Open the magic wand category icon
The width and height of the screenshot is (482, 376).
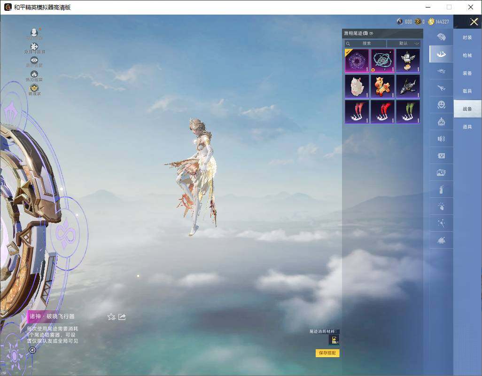[x=441, y=223]
